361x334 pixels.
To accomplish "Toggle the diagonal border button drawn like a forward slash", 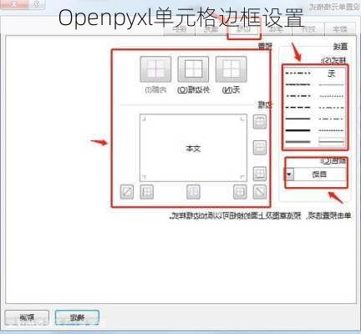I will click(x=127, y=192).
